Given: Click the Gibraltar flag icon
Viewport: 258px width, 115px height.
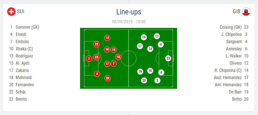Looking at the screenshot, I should click(246, 12).
